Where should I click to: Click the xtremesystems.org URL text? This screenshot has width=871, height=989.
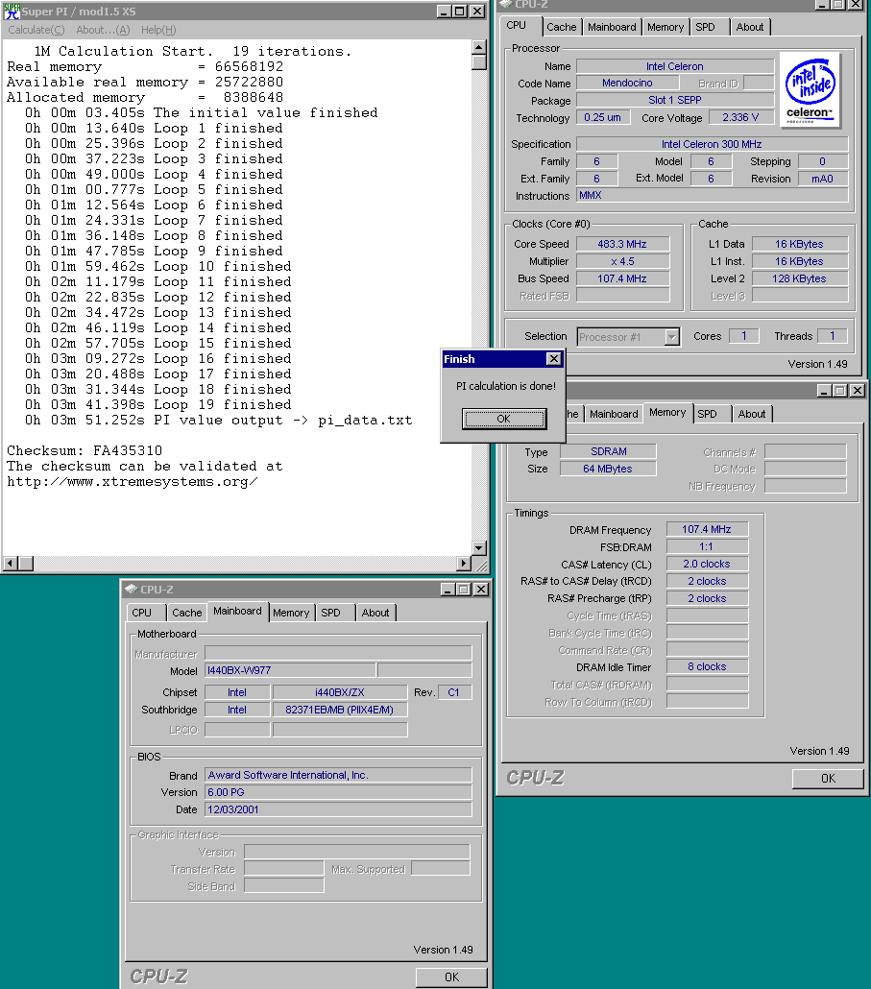tap(132, 482)
